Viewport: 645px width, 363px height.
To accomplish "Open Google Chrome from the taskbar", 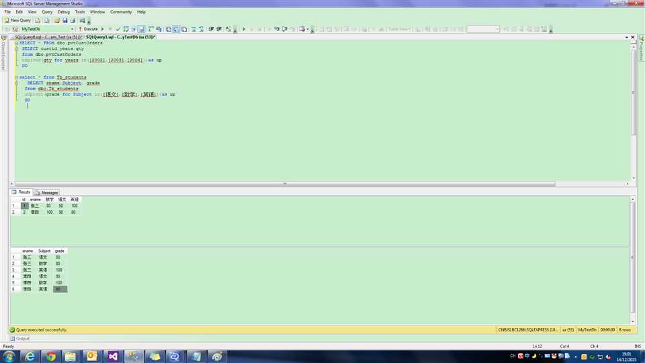I will point(50,356).
